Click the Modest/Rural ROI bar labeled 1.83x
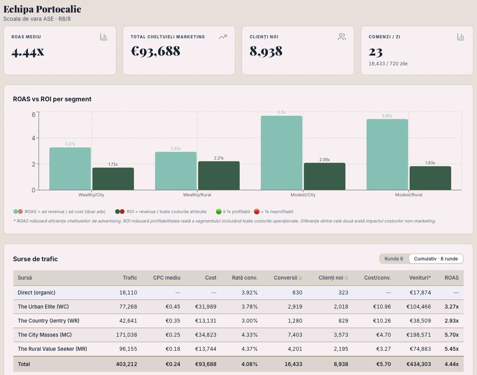This screenshot has height=375, width=477. [x=430, y=178]
